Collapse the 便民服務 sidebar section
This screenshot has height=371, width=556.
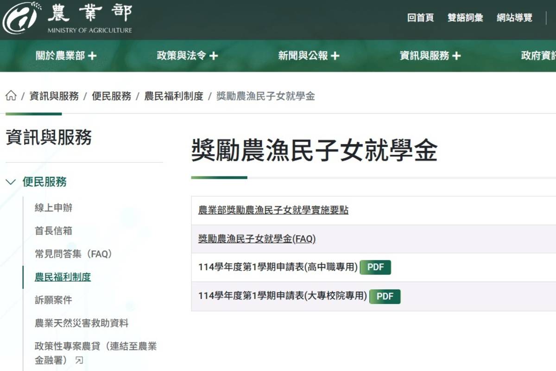tap(11, 182)
